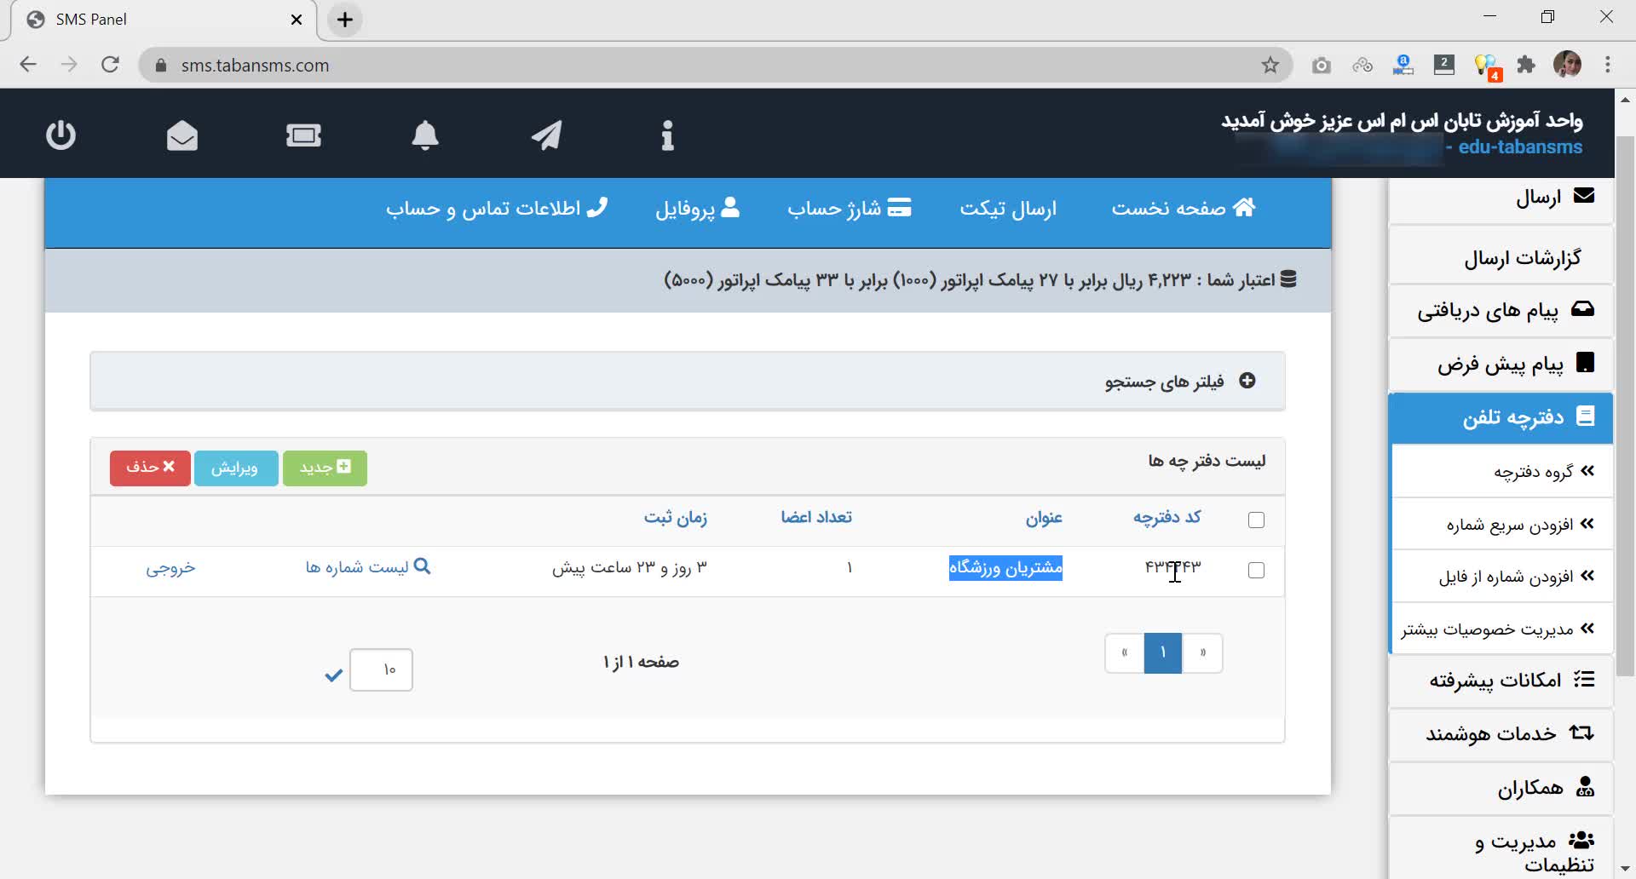
Task: Click the paper plane send icon
Action: [546, 135]
